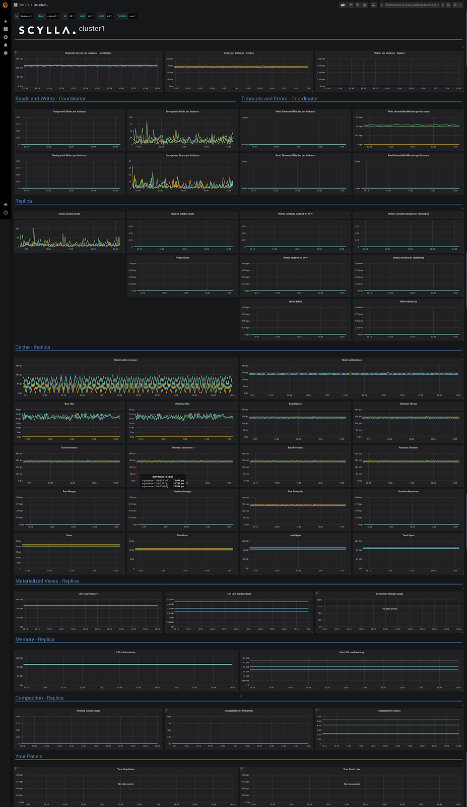Open dashboard settings gear in top bar
The height and width of the screenshot is (807, 467).
point(365,5)
